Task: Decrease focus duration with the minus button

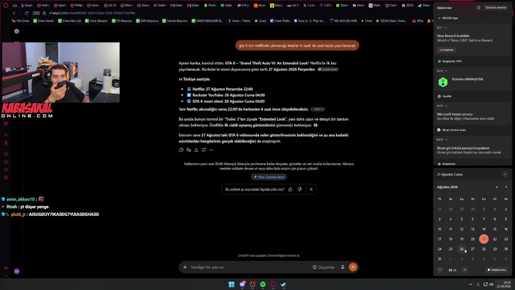Action: [440, 270]
